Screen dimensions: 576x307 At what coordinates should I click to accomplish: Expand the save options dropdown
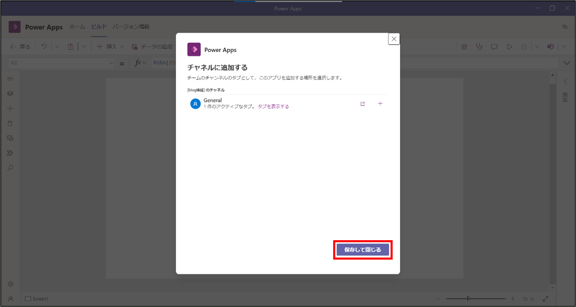(537, 47)
